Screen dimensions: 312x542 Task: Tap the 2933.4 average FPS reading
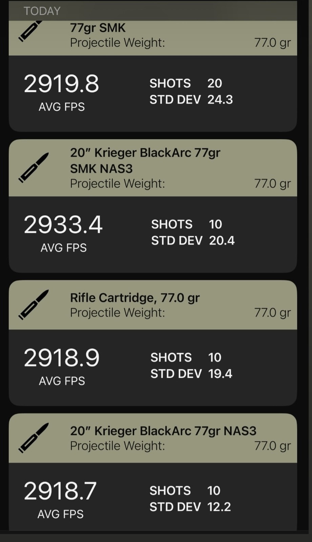click(x=63, y=225)
